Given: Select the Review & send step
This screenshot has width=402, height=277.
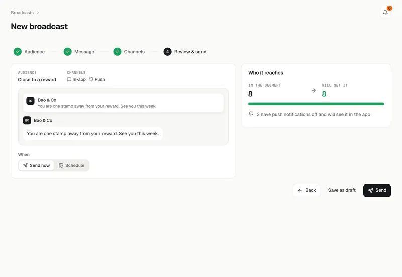Looking at the screenshot, I should pyautogui.click(x=185, y=52).
